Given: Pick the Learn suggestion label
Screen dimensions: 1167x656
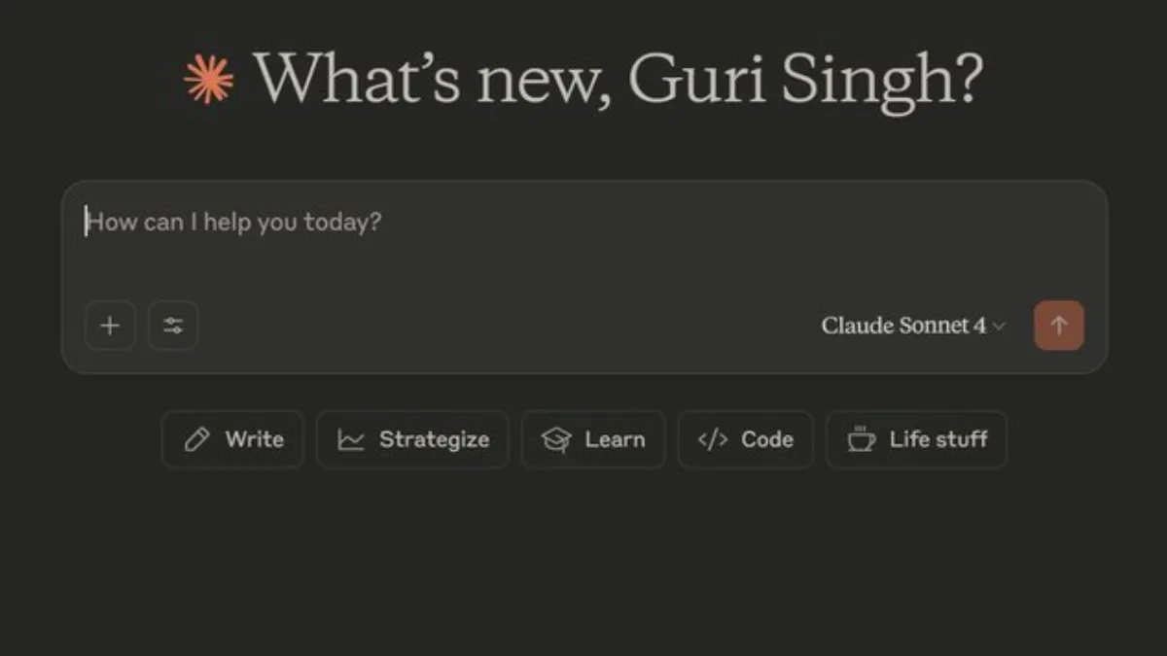Looking at the screenshot, I should point(615,439).
